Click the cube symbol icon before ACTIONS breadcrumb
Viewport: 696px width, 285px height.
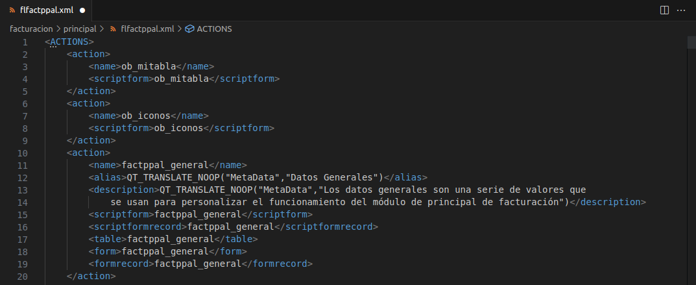(189, 29)
